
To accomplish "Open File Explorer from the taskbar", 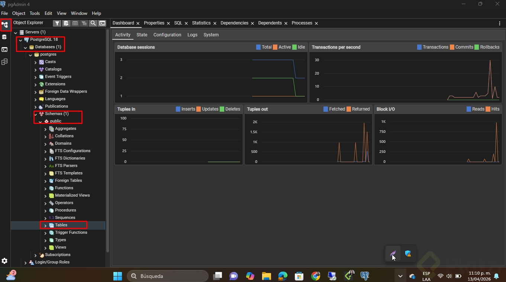I will [x=266, y=276].
